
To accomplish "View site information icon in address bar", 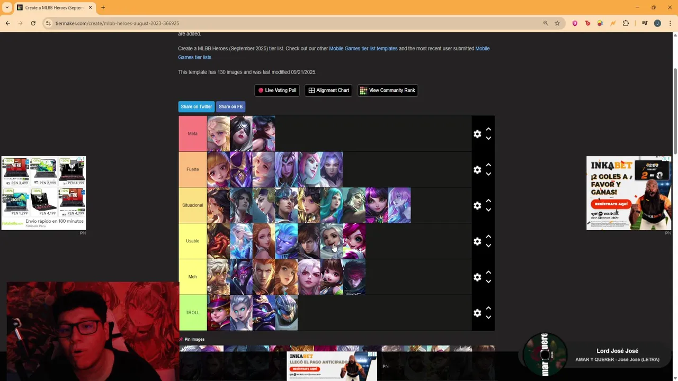I will tap(48, 23).
